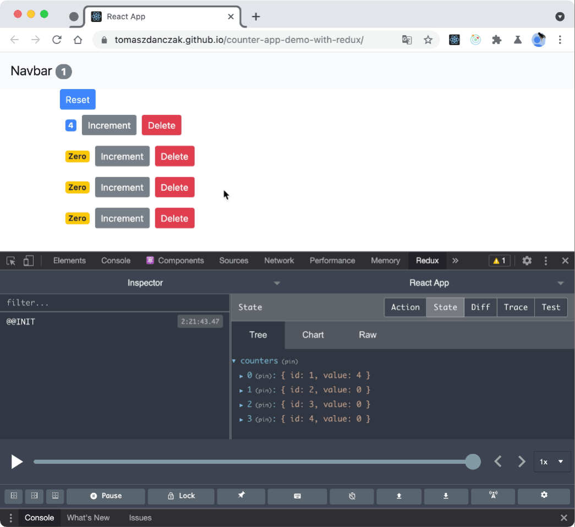Open the 1x playback speed dropdown
The height and width of the screenshot is (527, 575).
click(552, 462)
